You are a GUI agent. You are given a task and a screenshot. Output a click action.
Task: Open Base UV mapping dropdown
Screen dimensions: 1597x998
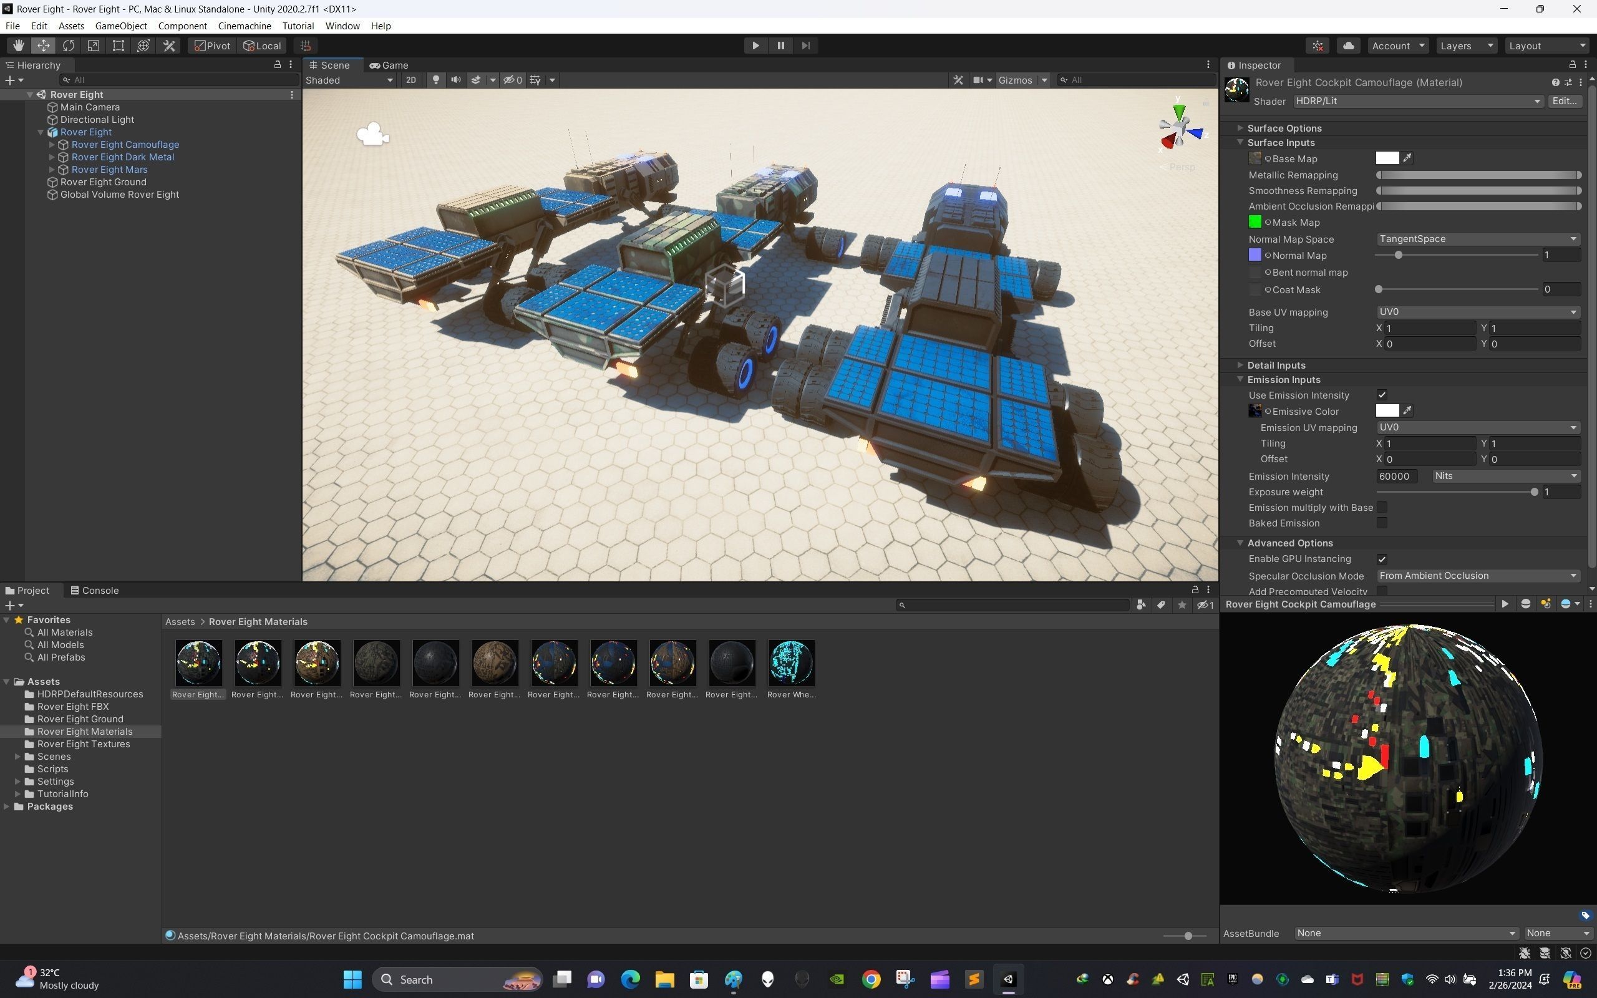click(1478, 311)
